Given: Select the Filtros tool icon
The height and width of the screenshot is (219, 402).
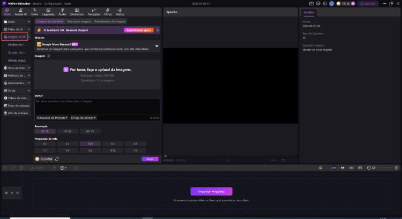Looking at the screenshot, I should pos(108,12).
